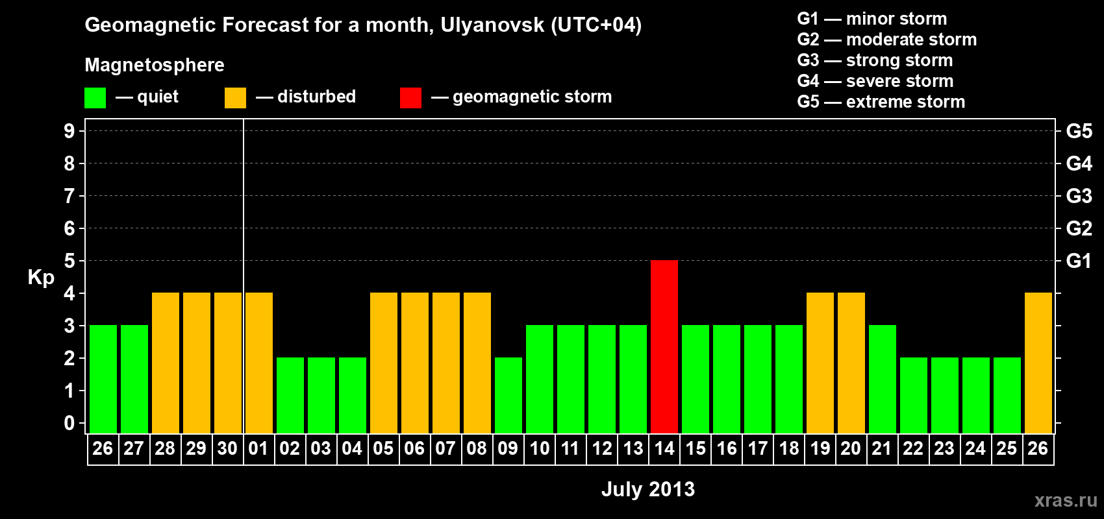Click the 'G1 — minor storm' legend line
The height and width of the screenshot is (519, 1104).
pyautogui.click(x=872, y=19)
